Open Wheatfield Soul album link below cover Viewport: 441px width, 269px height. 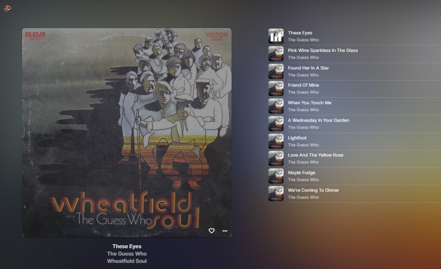127,261
